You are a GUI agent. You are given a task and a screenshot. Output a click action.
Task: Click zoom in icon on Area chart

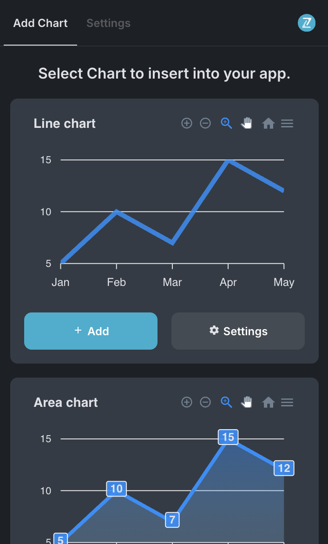click(x=187, y=402)
